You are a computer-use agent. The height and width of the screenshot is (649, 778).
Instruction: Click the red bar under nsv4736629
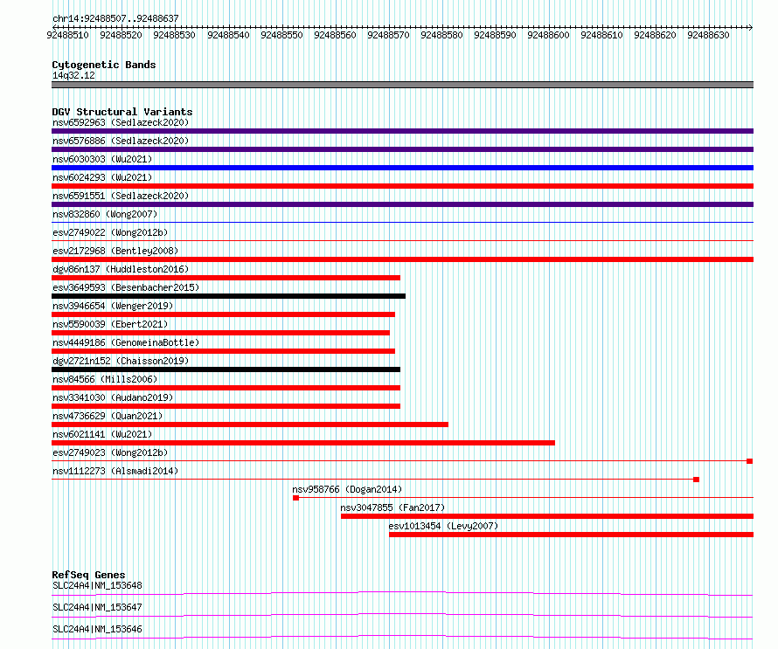tap(250, 425)
